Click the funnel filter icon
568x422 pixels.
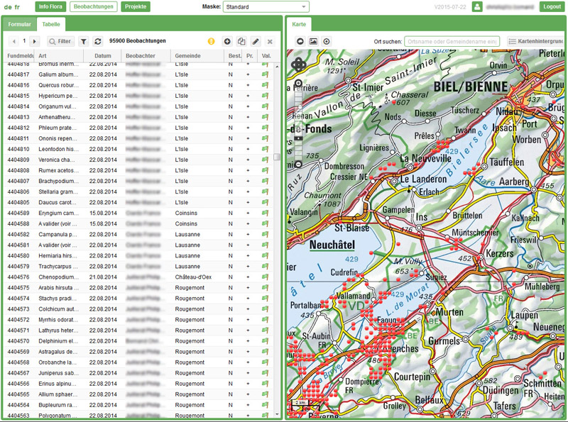(84, 42)
